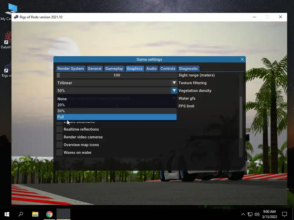This screenshot has width=294, height=220.
Task: Click the FPS limit label
Action: 186,106
